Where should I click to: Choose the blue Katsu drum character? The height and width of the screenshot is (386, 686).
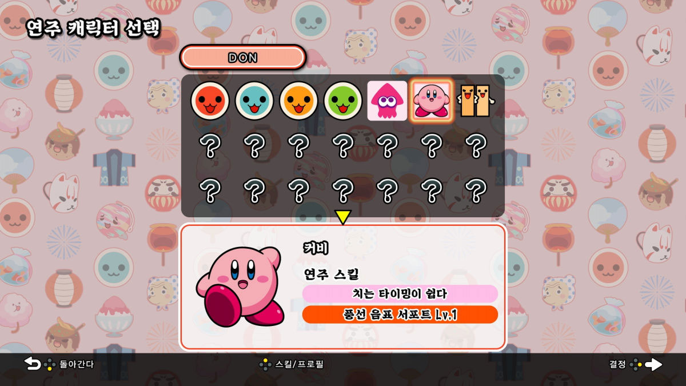pos(254,101)
